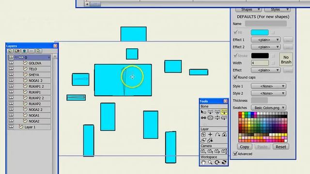Pick a color from the swatches palette

tap(263, 127)
